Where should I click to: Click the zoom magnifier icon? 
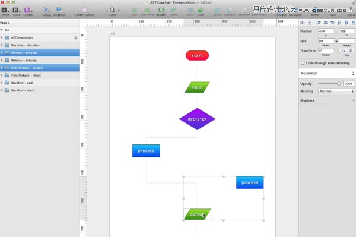click(x=112, y=10)
